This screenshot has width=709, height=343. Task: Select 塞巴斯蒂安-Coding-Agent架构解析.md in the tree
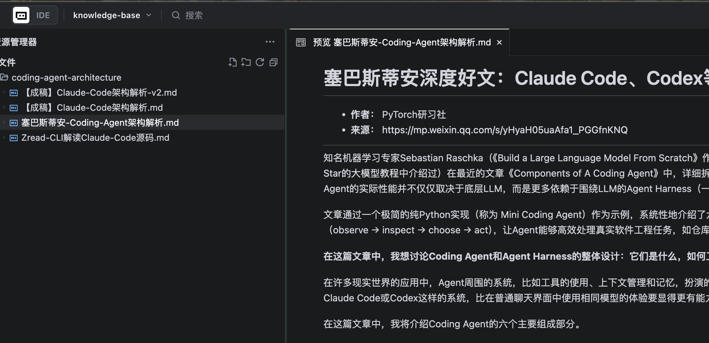(100, 123)
